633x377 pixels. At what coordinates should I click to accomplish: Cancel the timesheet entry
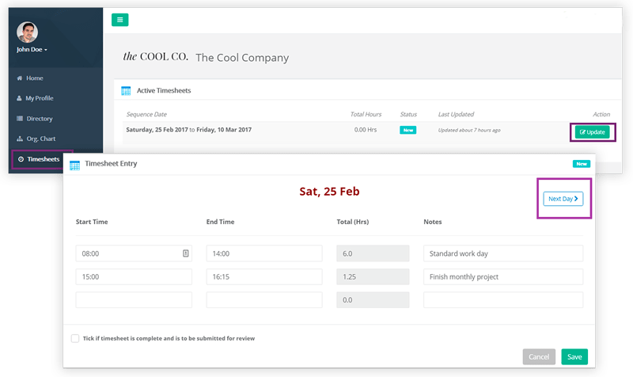[539, 356]
